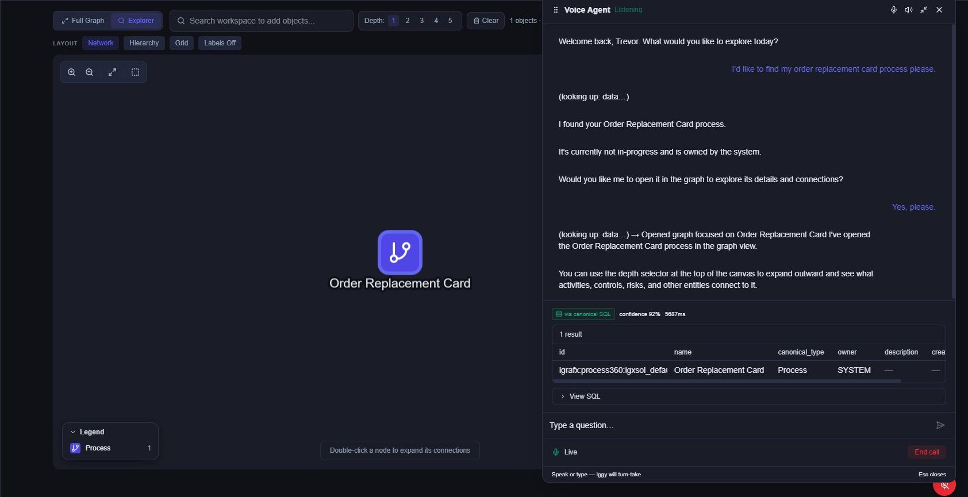Screen dimensions: 968x497
Task: Set depth to 3
Action: pyautogui.click(x=422, y=21)
